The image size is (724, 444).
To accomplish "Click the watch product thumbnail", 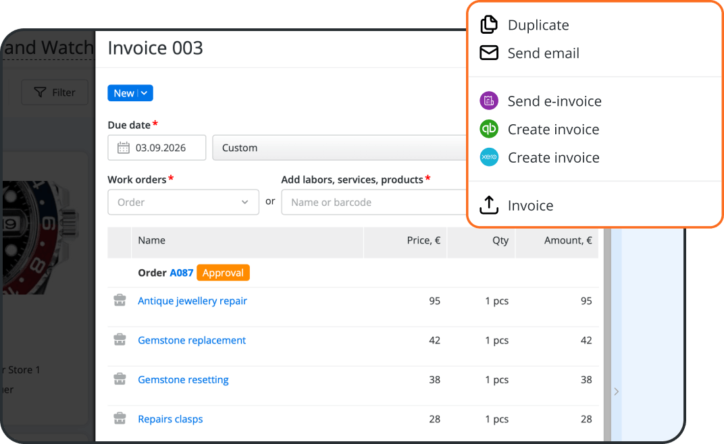I will [x=39, y=238].
